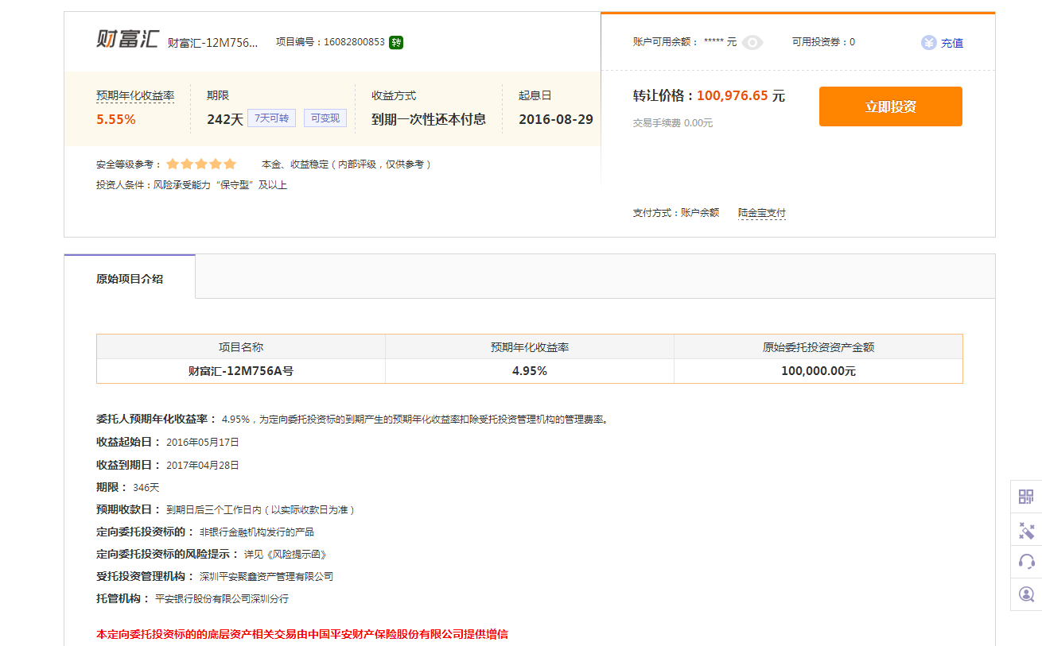The width and height of the screenshot is (1042, 646).
Task: Click the 财富汇 logo
Action: tap(127, 40)
